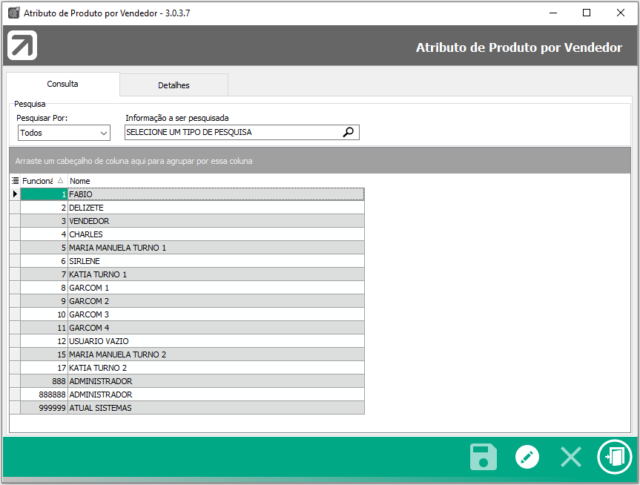Switch to the Detalhes tab
Screen dimensions: 640x485
pyautogui.click(x=174, y=85)
